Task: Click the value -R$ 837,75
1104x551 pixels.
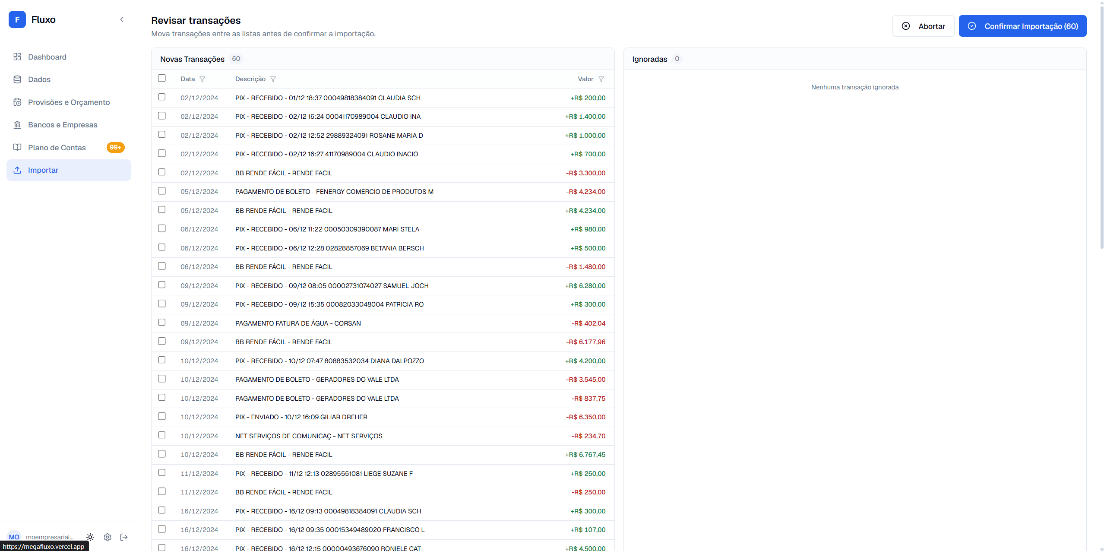Action: point(588,399)
